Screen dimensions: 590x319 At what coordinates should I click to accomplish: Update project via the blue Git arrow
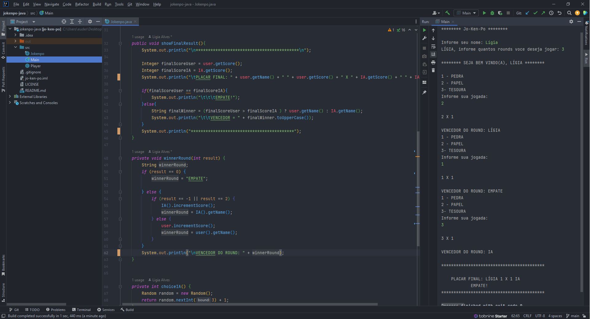[528, 13]
